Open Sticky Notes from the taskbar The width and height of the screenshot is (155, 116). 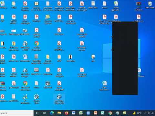coord(125,113)
